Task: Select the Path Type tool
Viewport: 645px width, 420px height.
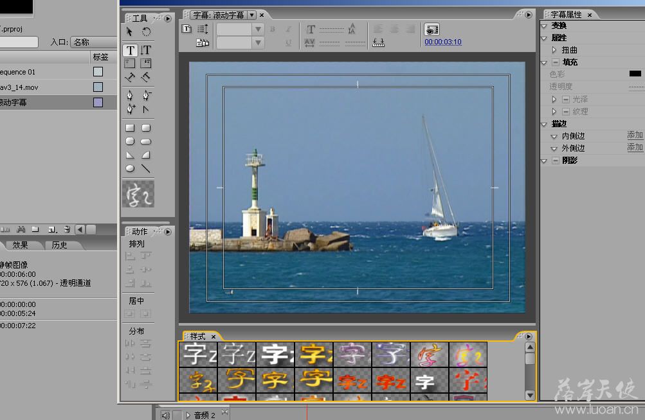Action: [129, 77]
